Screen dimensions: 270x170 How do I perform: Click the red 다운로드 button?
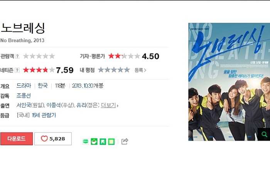coord(17,139)
